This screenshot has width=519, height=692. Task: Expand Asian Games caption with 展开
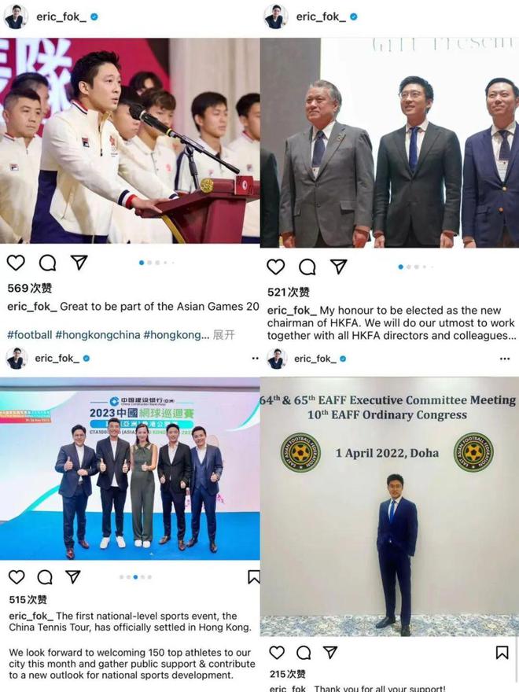[224, 334]
